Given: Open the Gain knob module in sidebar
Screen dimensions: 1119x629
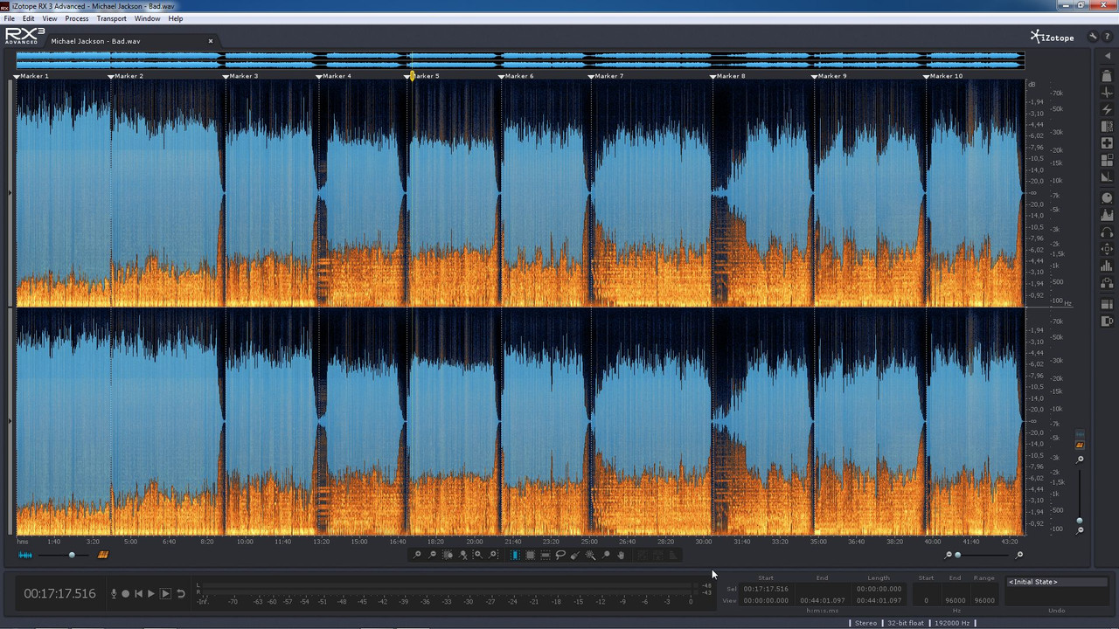Looking at the screenshot, I should (1107, 198).
